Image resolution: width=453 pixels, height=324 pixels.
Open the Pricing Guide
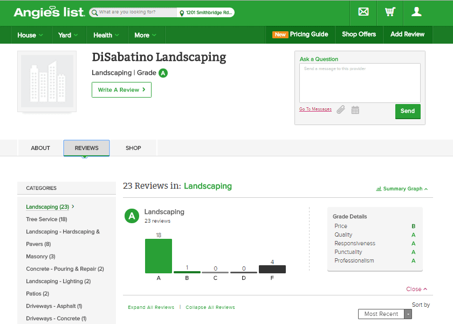pyautogui.click(x=300, y=35)
